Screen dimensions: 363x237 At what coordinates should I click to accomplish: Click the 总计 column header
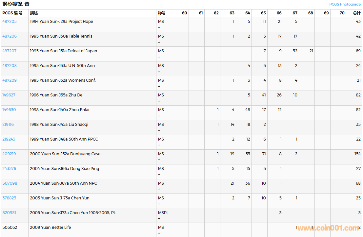pyautogui.click(x=356, y=13)
